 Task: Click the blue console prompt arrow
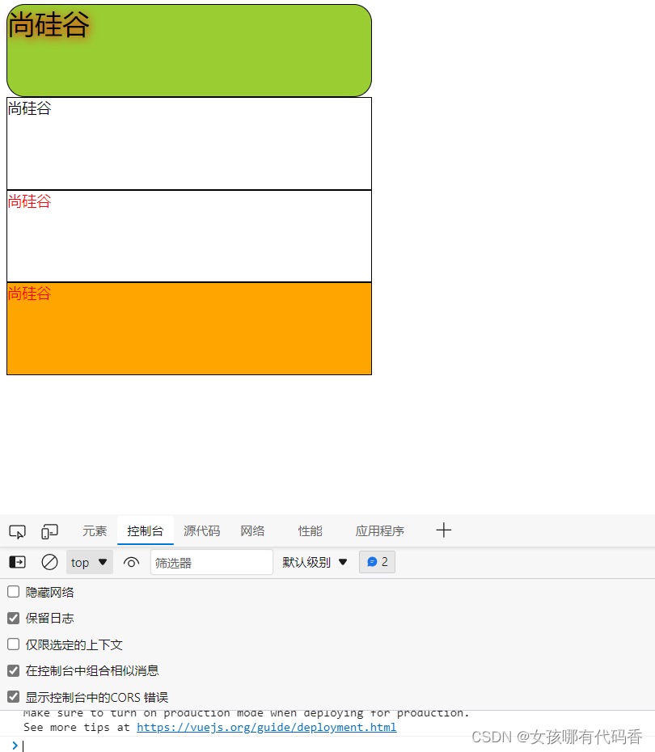click(x=15, y=746)
